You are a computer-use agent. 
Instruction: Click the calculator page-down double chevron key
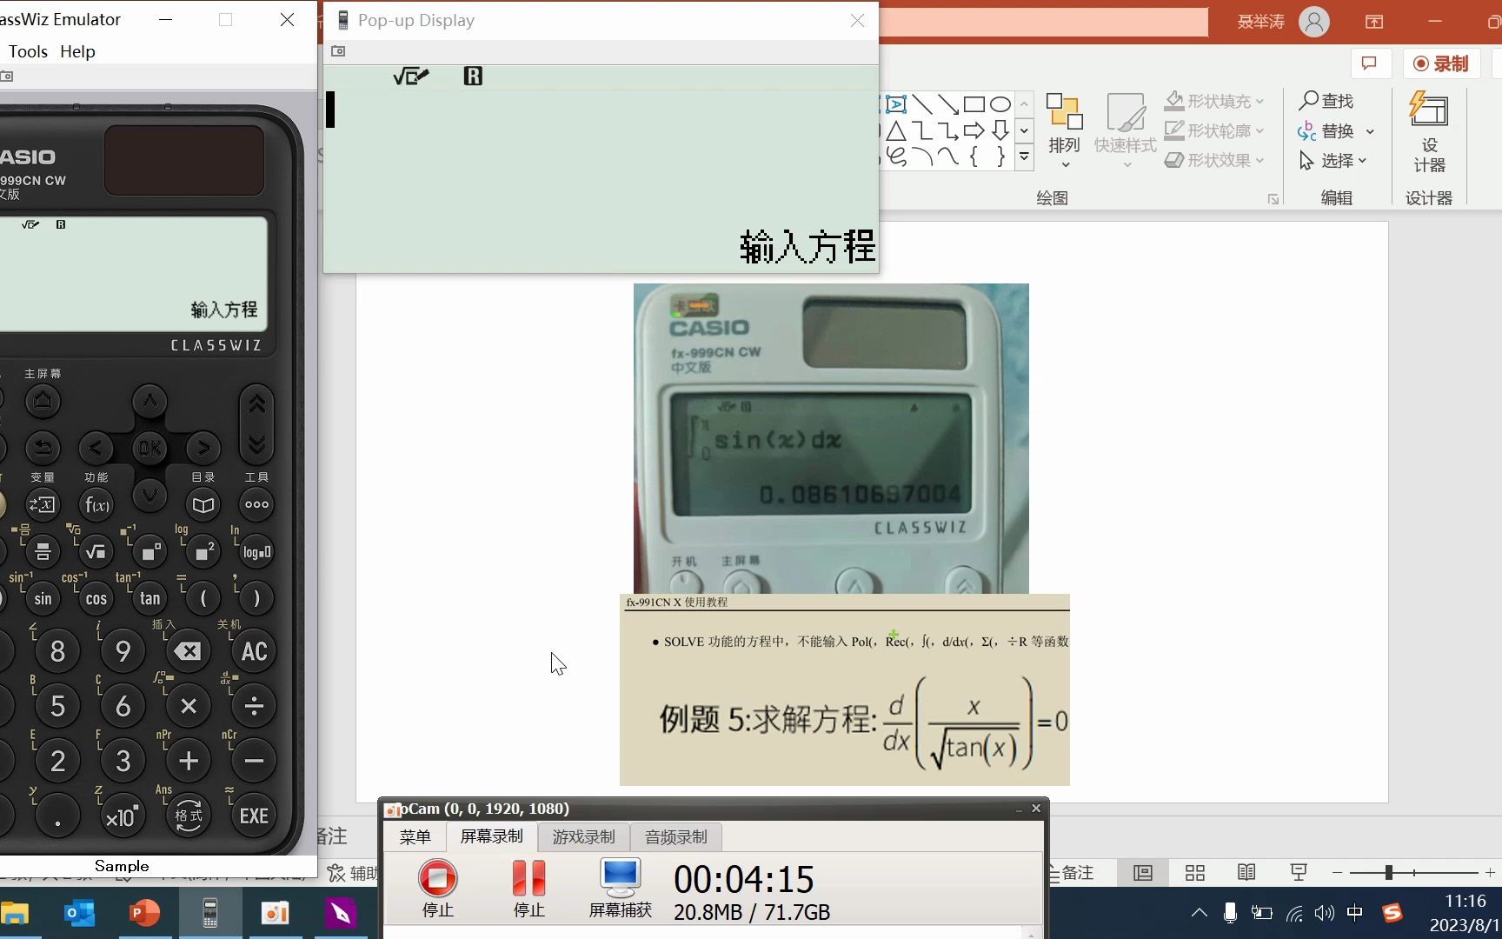point(256,445)
